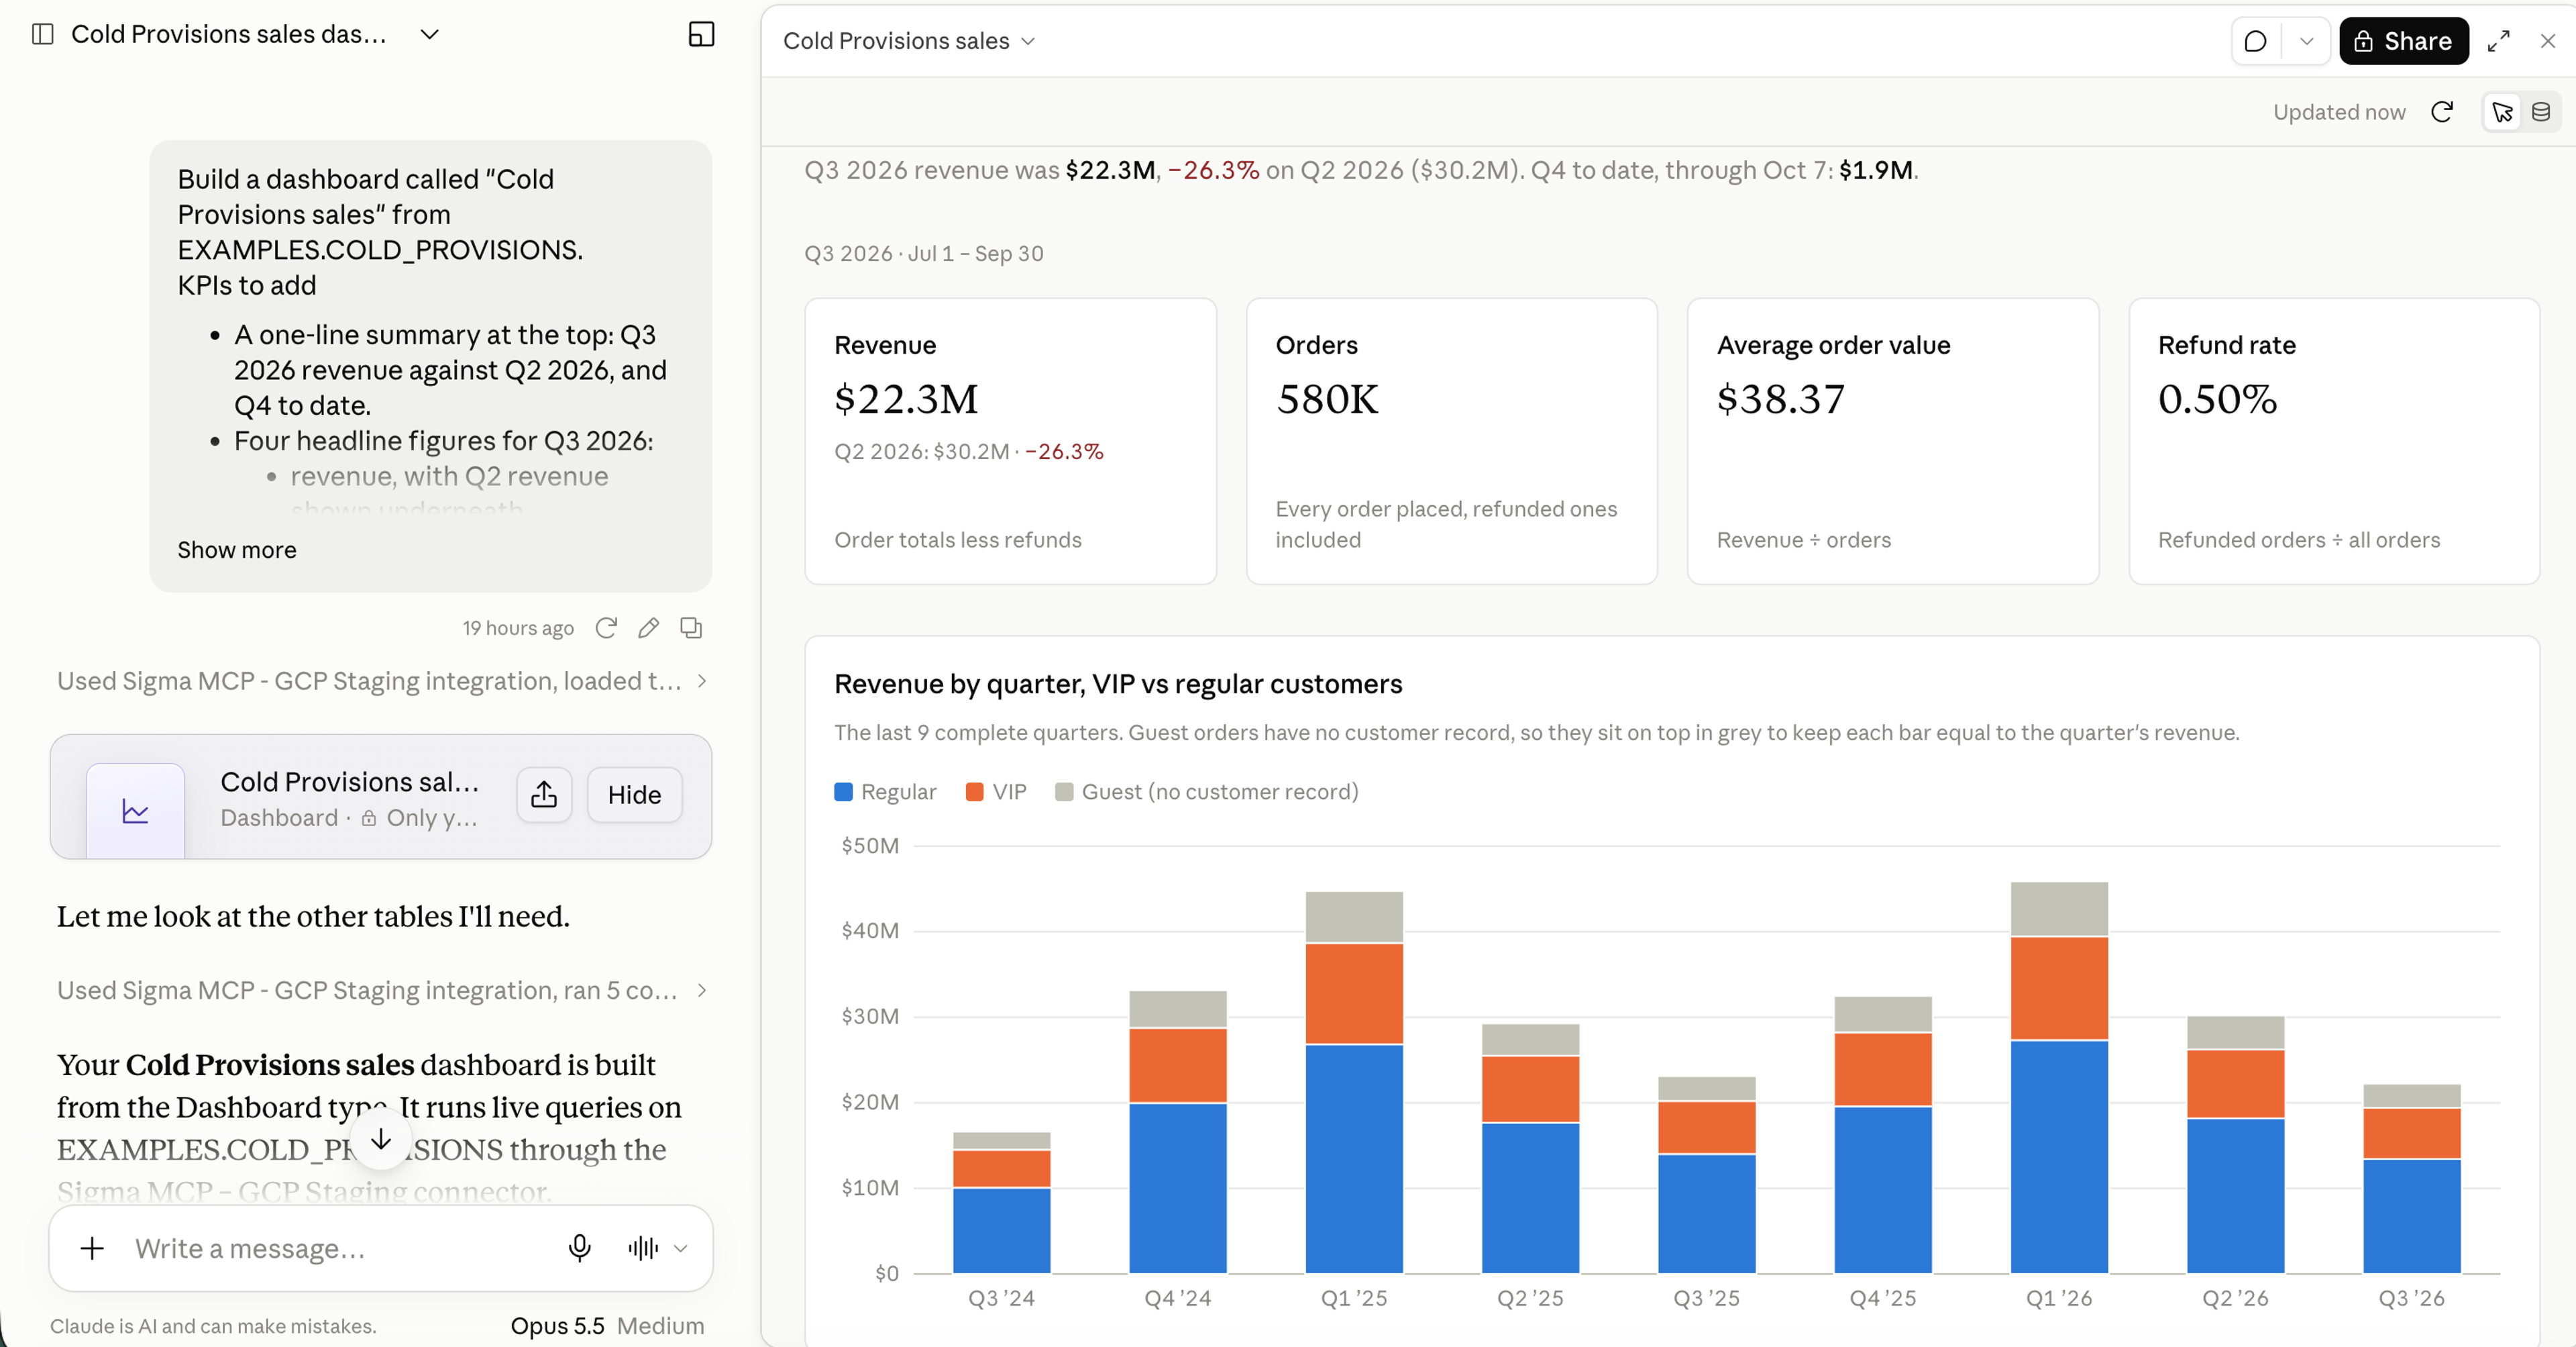Image resolution: width=2576 pixels, height=1347 pixels.
Task: Click the comment bubble icon
Action: pyautogui.click(x=2256, y=41)
